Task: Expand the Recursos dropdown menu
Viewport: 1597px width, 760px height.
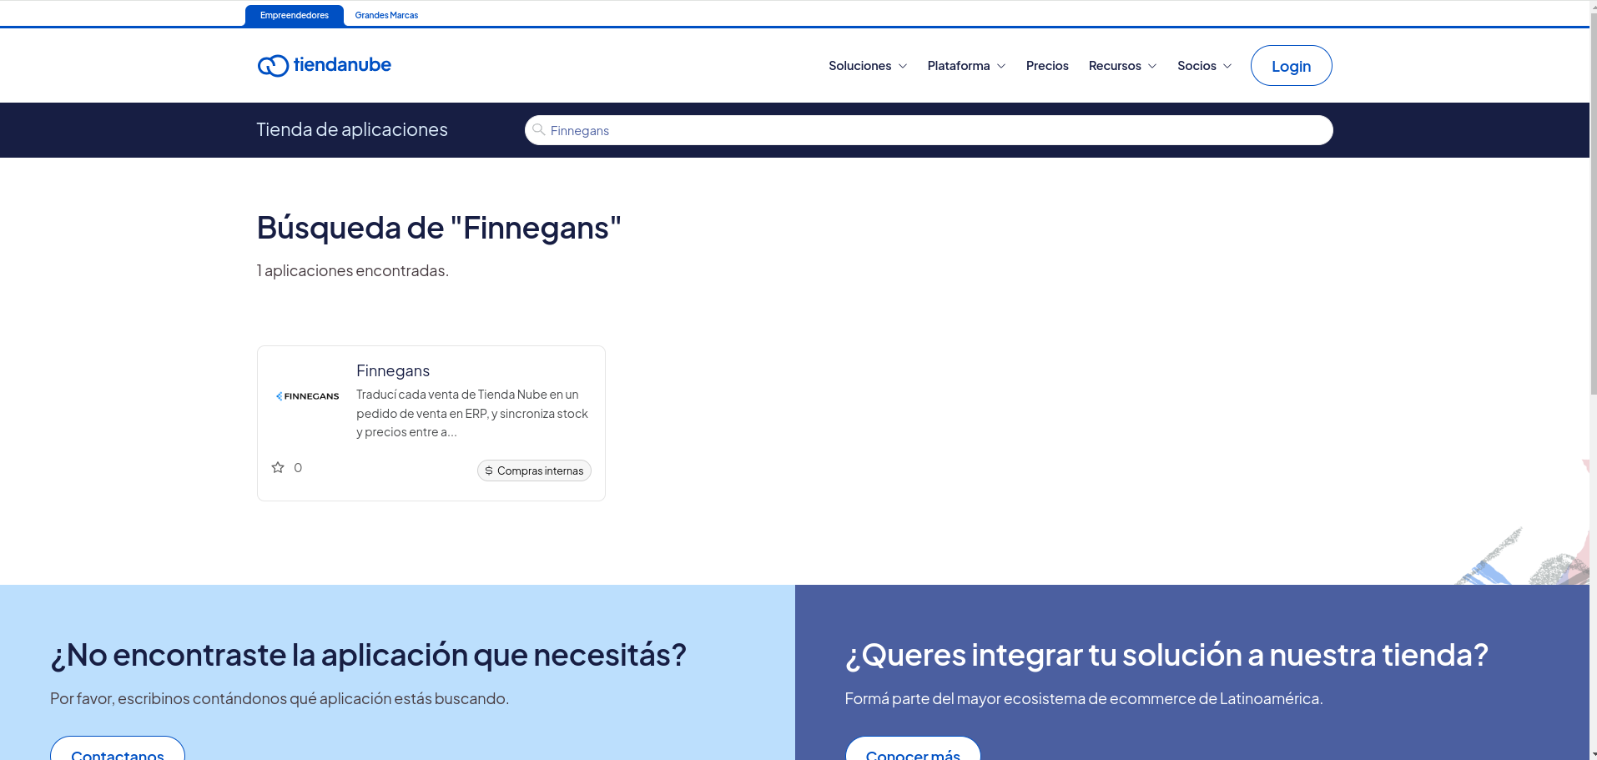Action: tap(1122, 66)
